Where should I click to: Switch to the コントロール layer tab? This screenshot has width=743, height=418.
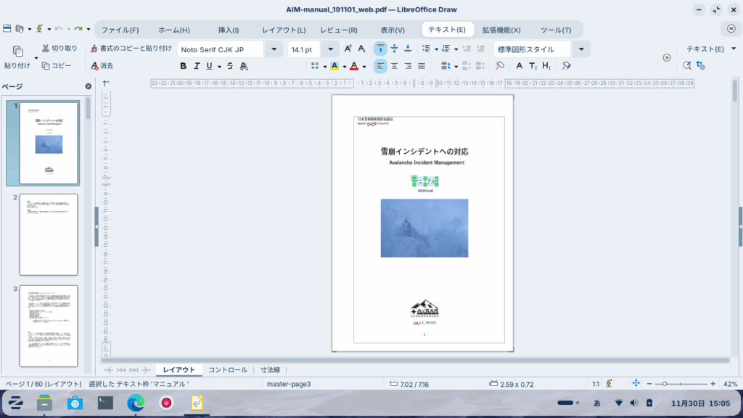[x=228, y=370]
